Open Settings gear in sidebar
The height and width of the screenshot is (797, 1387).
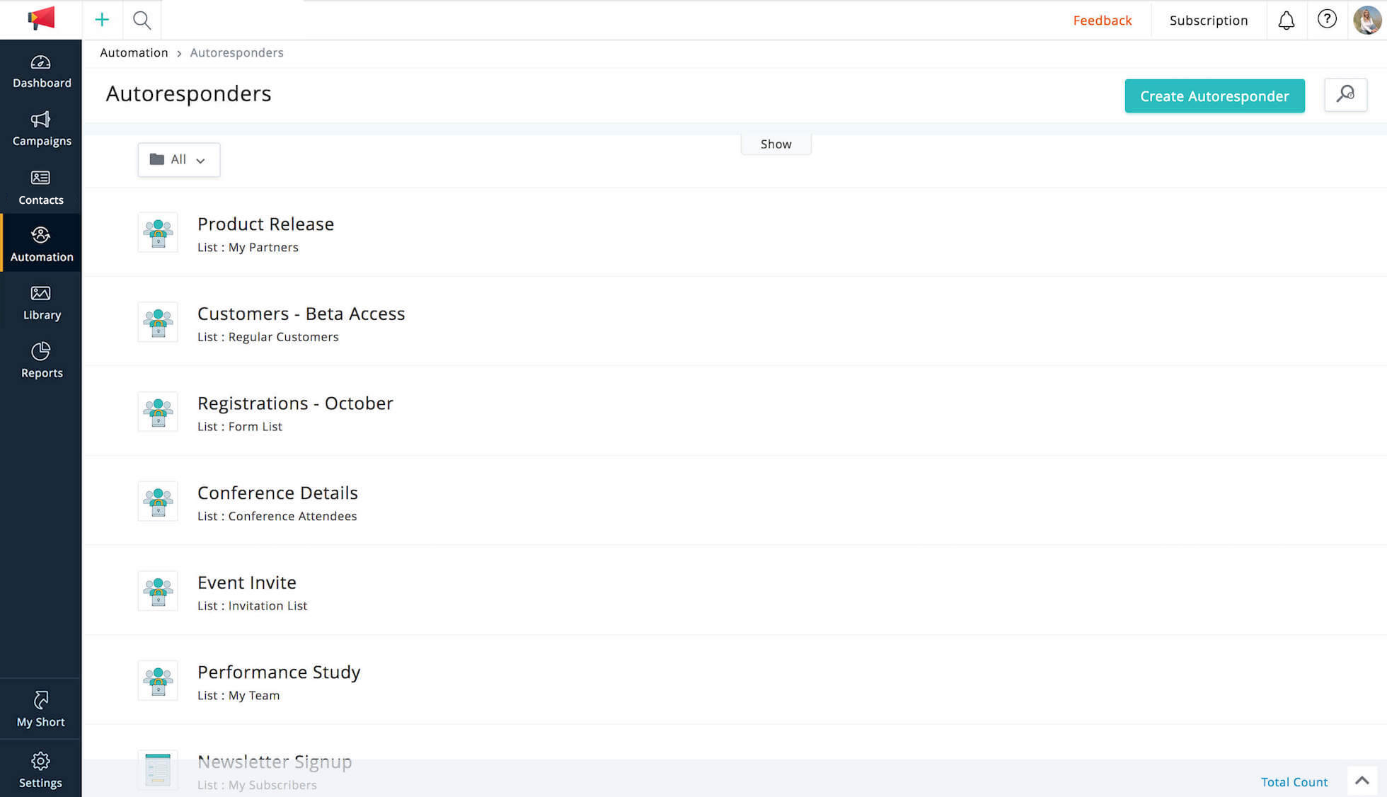click(41, 770)
